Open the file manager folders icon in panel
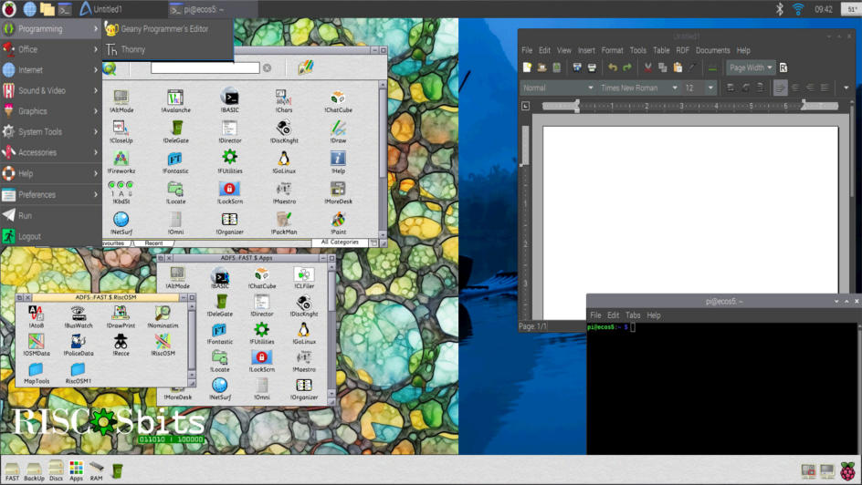This screenshot has height=485, width=862. pyautogui.click(x=47, y=9)
